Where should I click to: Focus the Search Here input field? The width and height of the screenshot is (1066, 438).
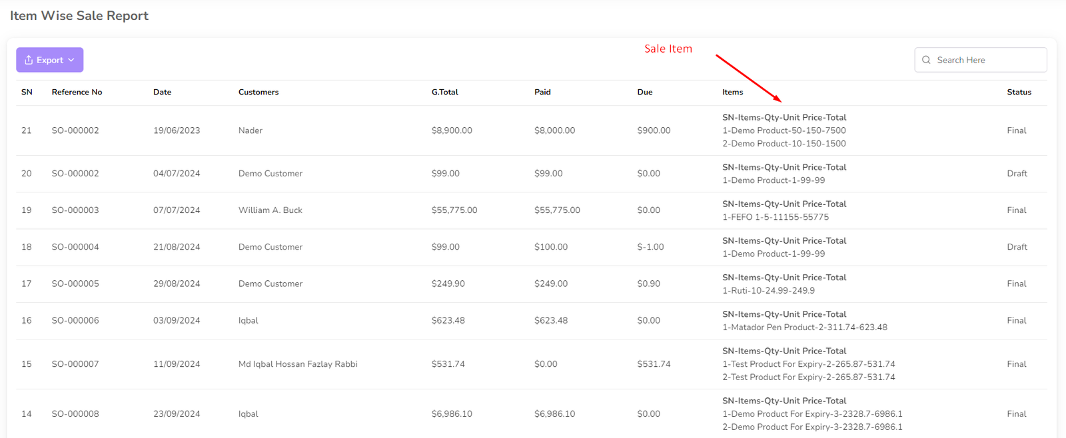986,60
